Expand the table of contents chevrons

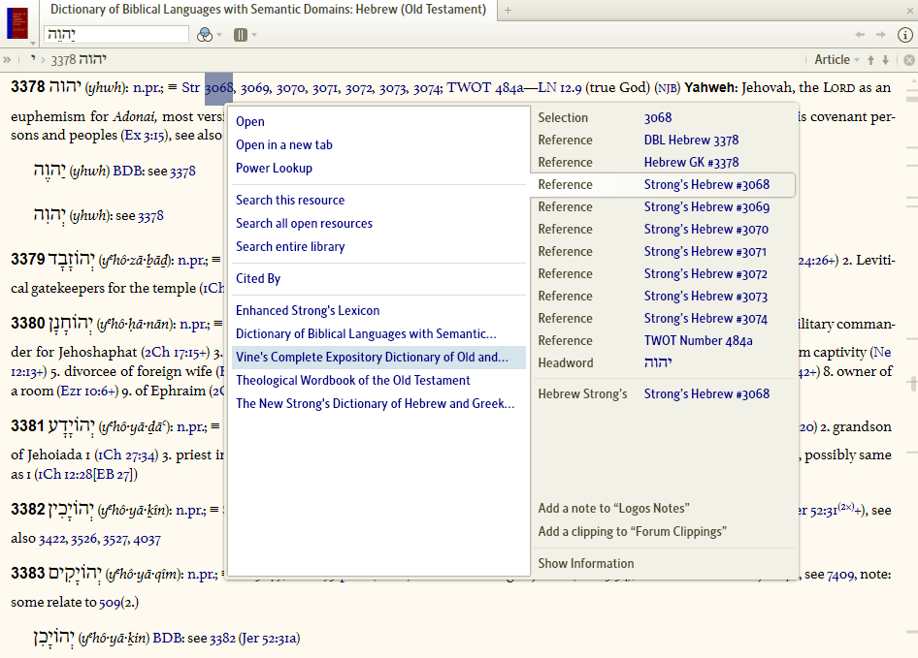point(7,60)
